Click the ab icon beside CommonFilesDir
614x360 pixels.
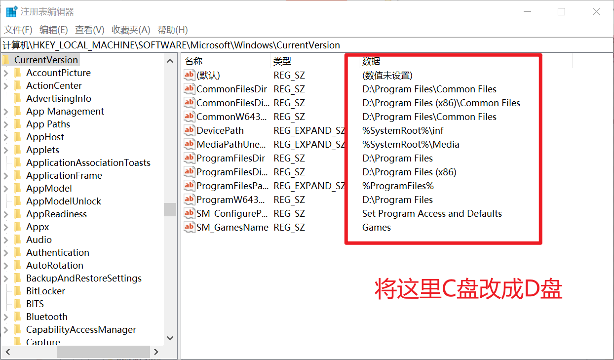tap(190, 89)
